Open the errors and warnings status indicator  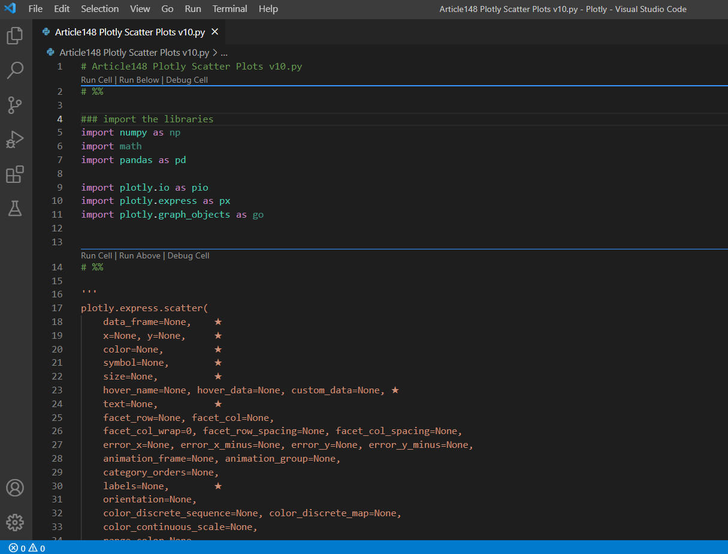[x=27, y=548]
